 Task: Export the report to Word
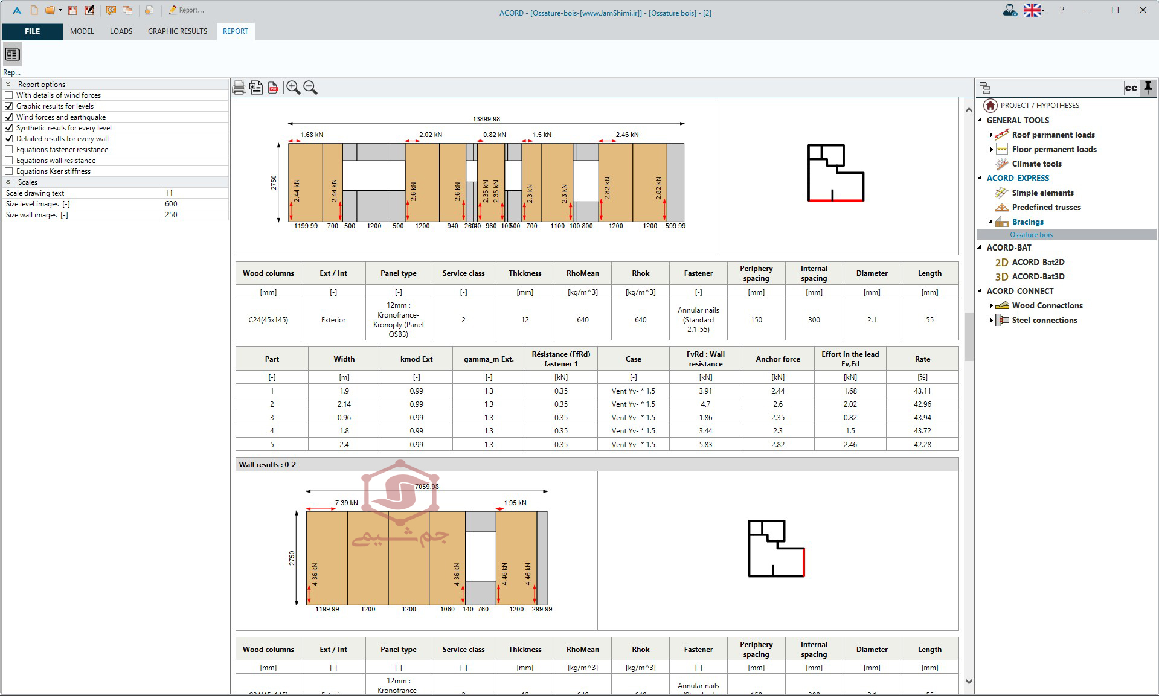(256, 88)
